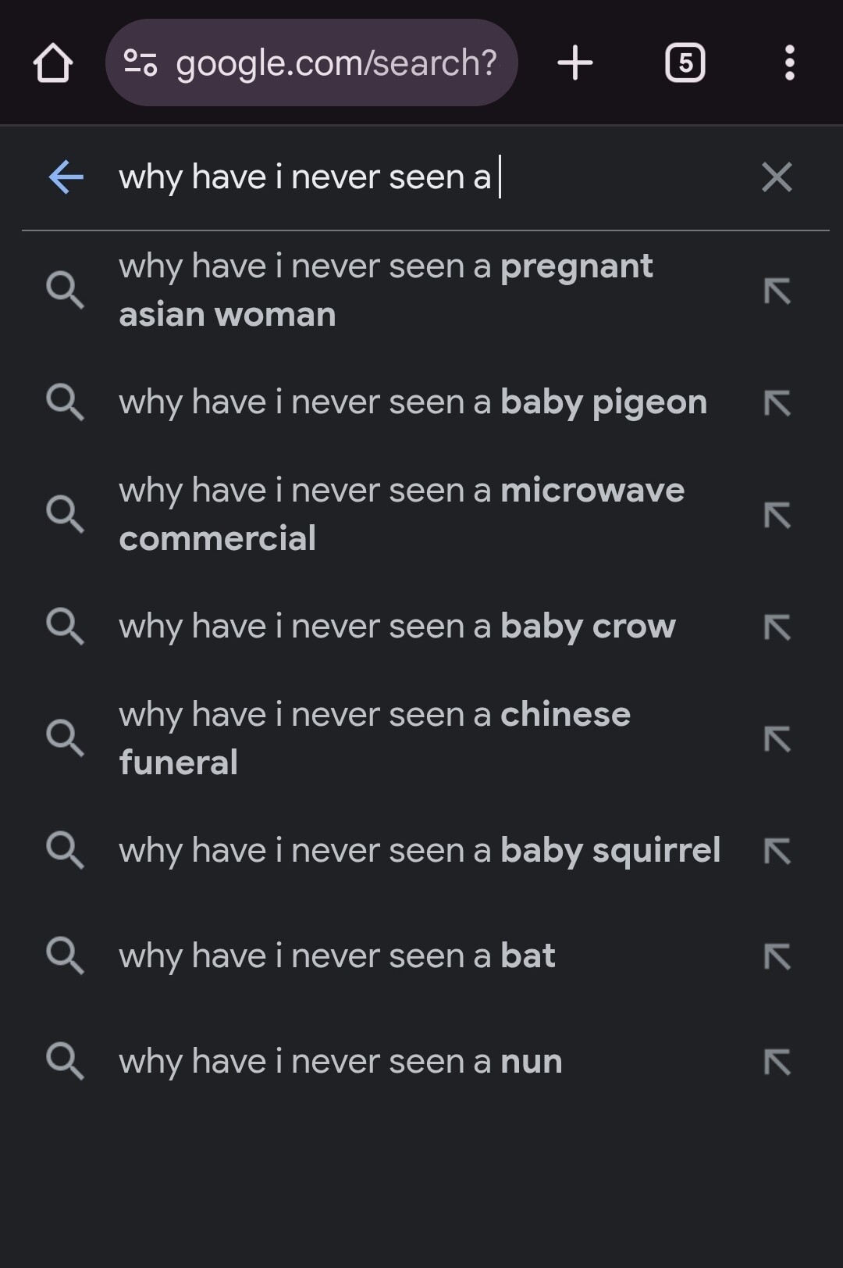This screenshot has height=1268, width=843.
Task: Choose the 'microwave commercial' suggestion
Action: (421, 514)
